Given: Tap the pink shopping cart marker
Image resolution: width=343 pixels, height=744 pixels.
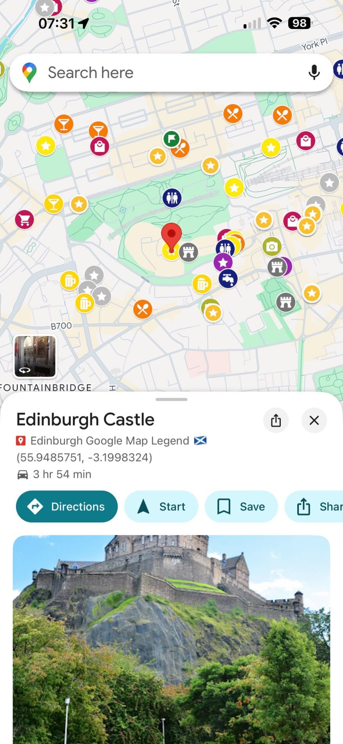Looking at the screenshot, I should point(25,220).
